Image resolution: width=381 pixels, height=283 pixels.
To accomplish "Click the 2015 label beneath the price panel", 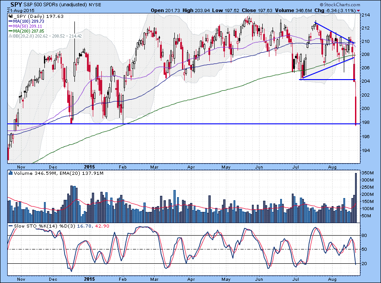I will coord(89,167).
